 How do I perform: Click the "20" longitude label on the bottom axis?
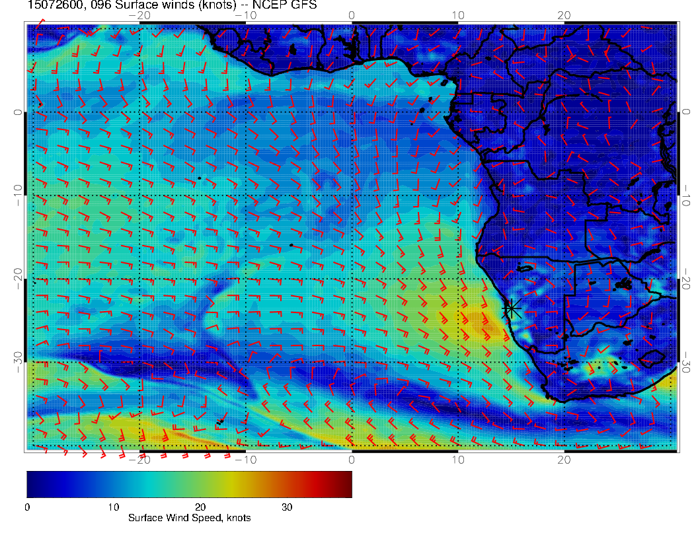click(x=564, y=460)
